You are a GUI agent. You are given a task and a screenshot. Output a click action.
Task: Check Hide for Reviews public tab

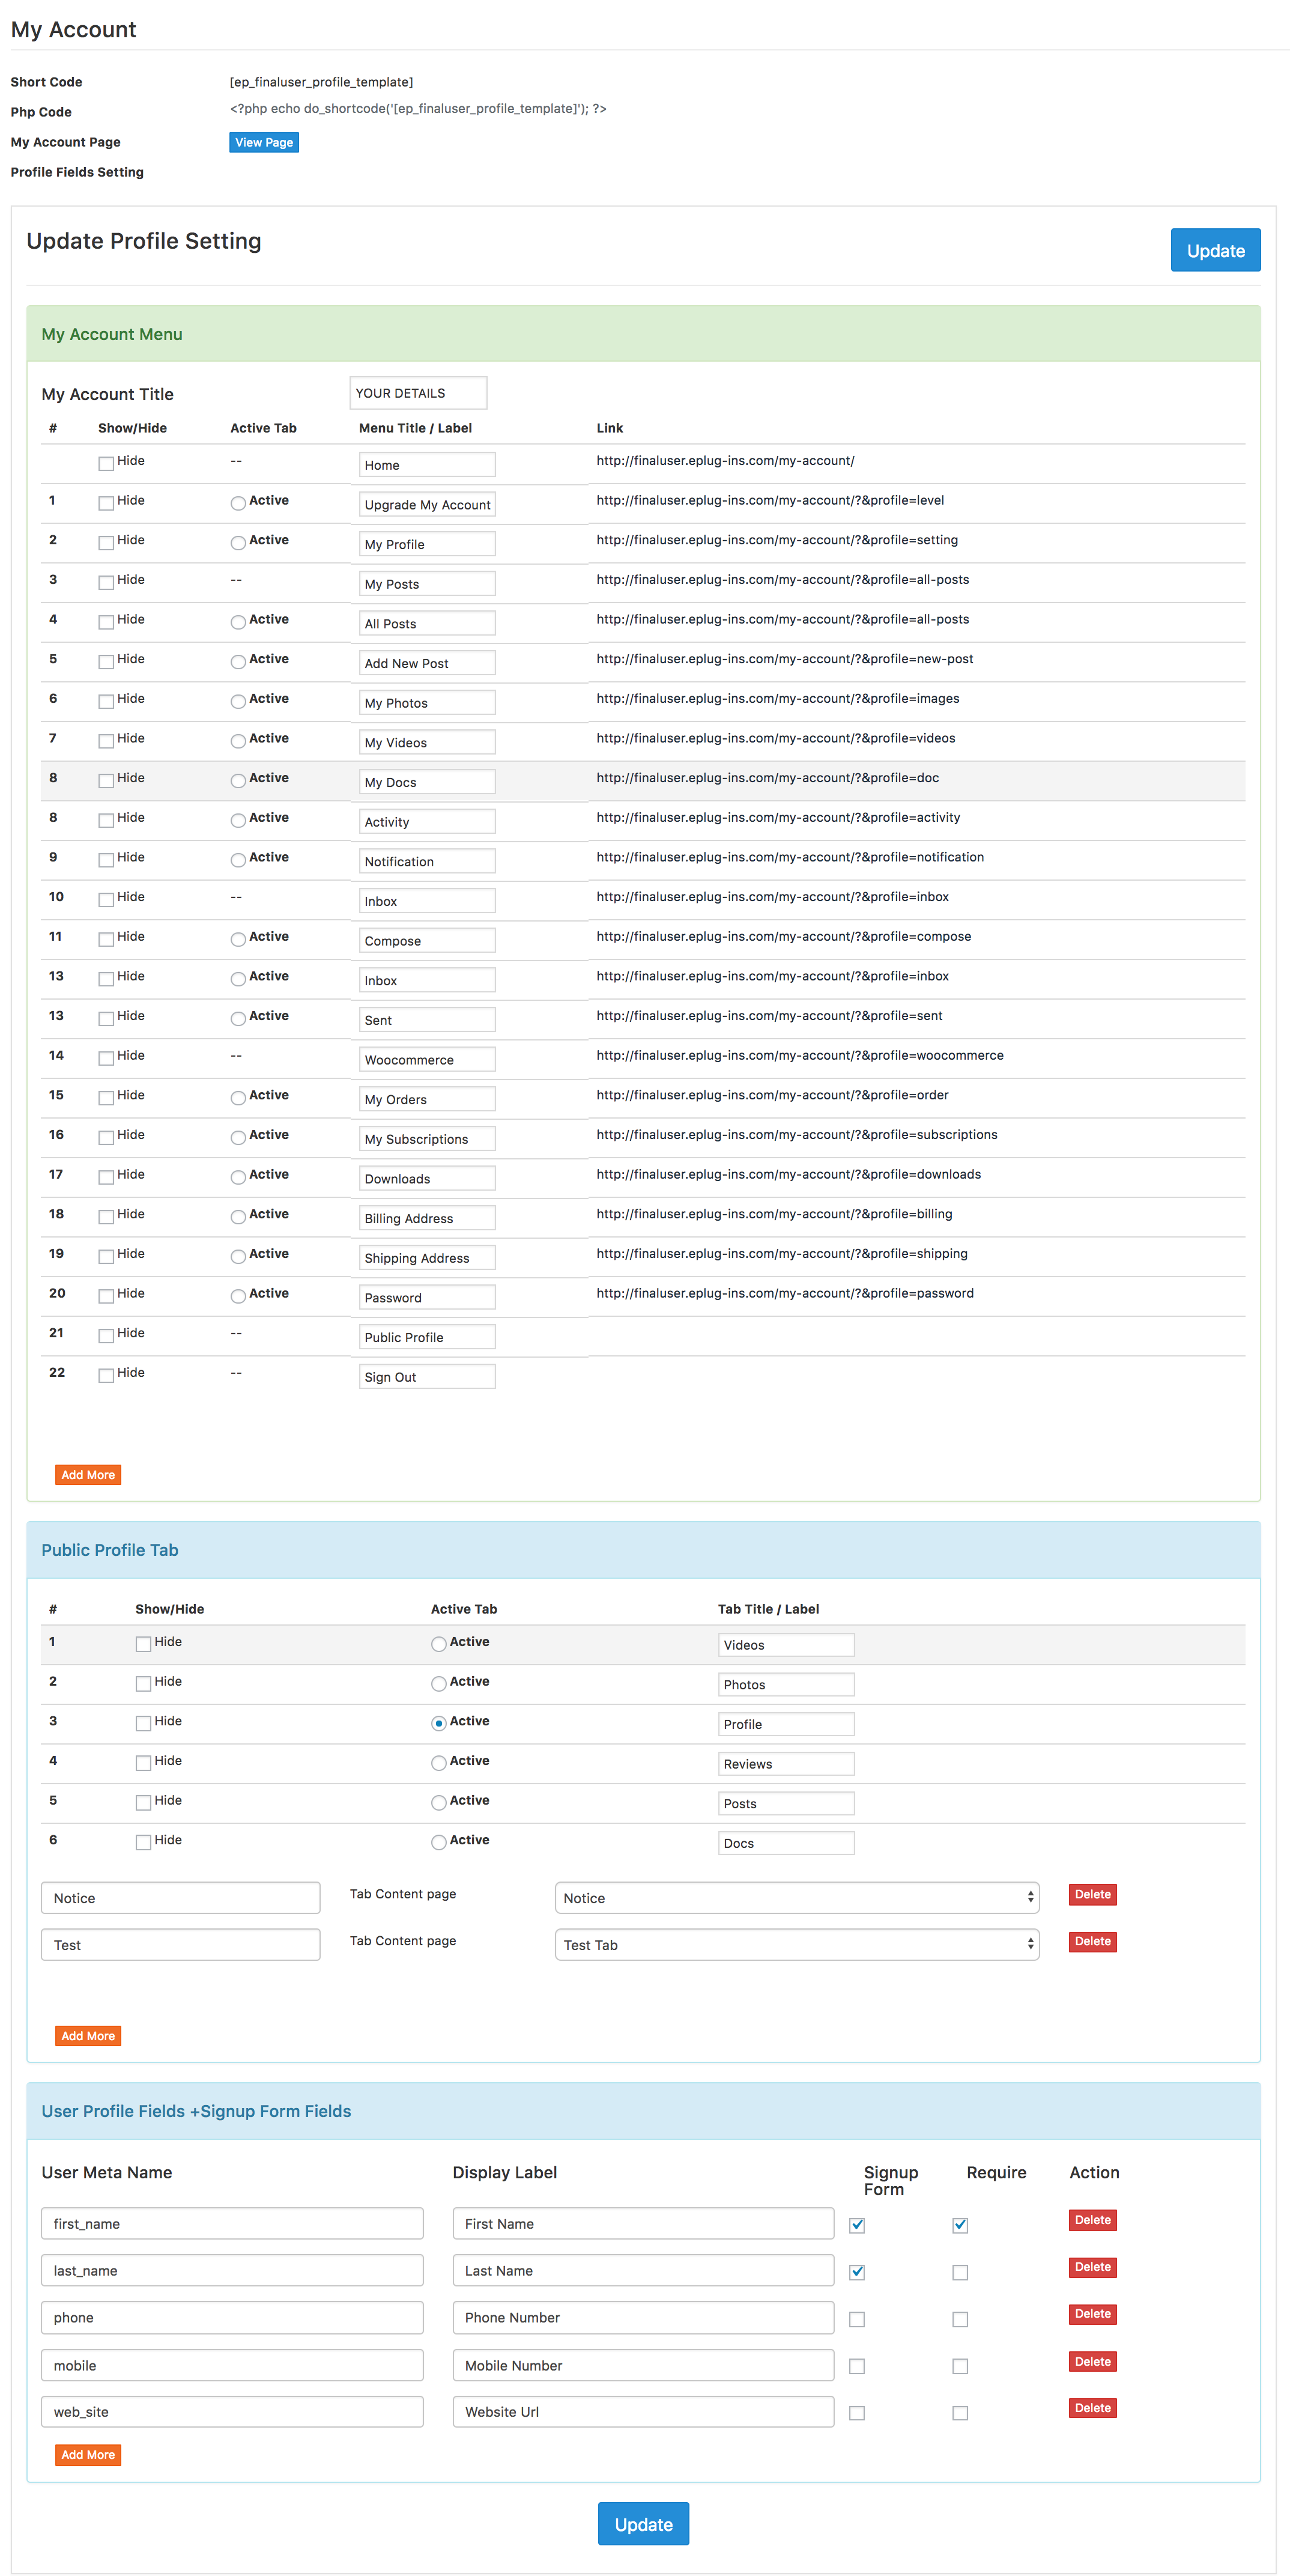[x=143, y=1763]
